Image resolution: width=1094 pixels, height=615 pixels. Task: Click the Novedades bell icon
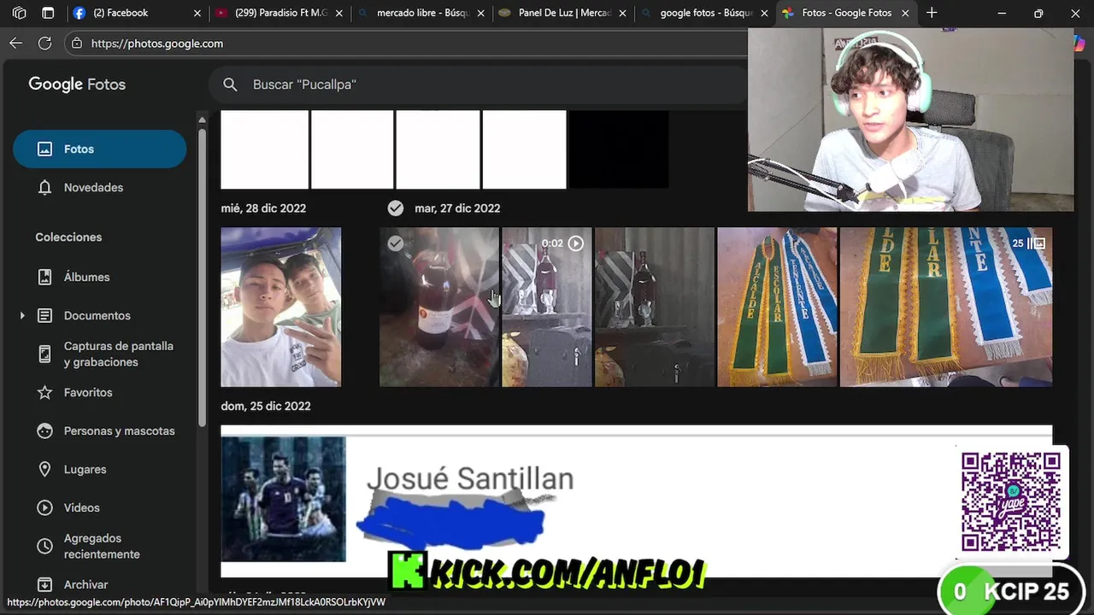(x=45, y=188)
